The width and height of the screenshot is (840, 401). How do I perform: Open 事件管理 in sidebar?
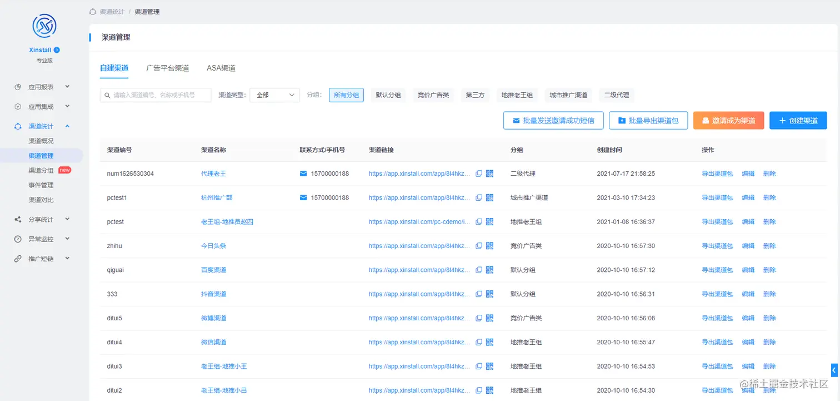click(41, 185)
